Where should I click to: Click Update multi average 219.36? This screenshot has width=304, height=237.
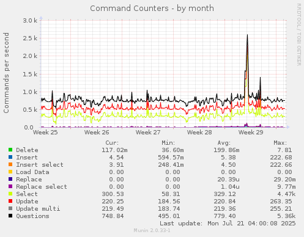[x=224, y=209]
